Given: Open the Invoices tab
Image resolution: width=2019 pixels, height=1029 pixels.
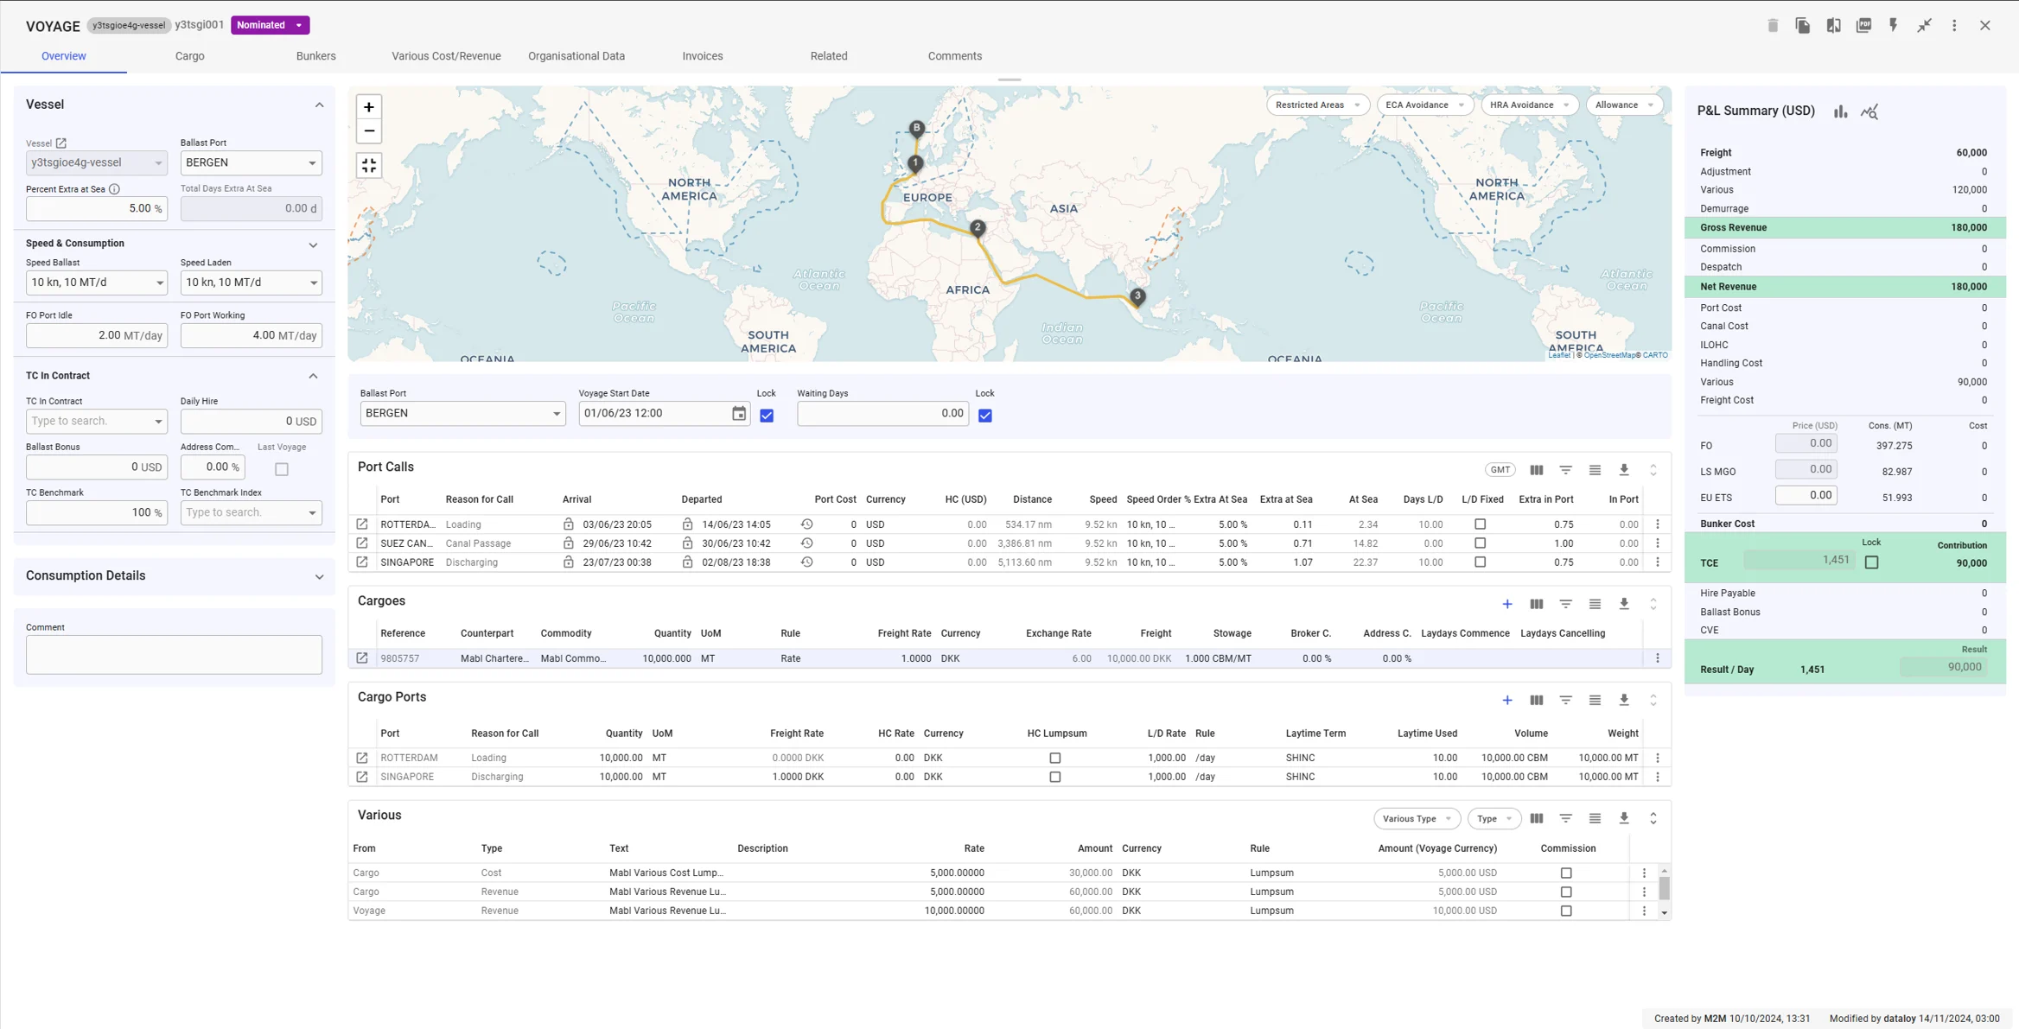Looking at the screenshot, I should tap(702, 56).
